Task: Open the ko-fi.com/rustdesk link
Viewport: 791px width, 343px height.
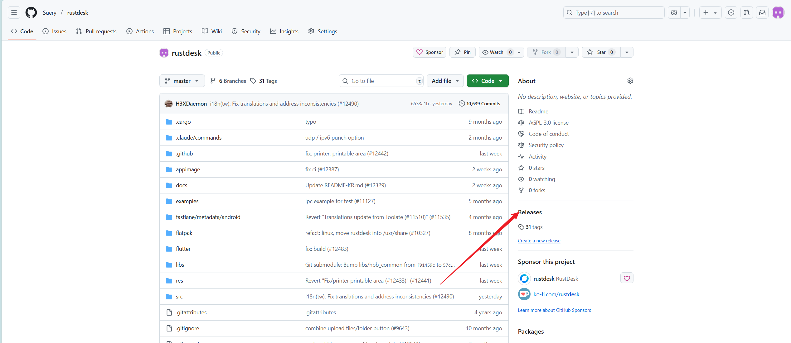Action: coord(556,294)
